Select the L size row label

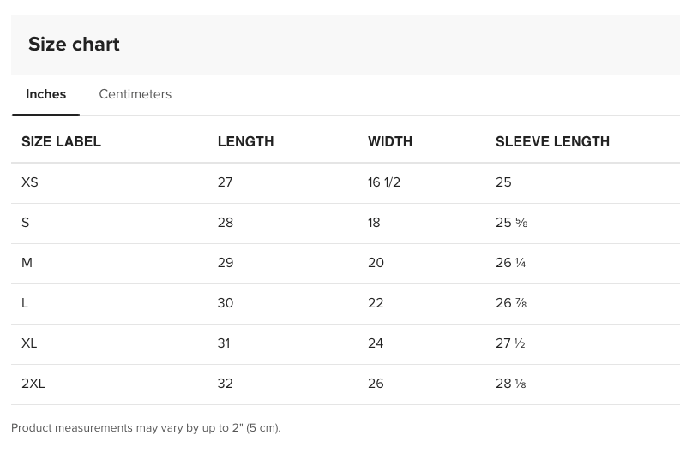click(x=25, y=303)
